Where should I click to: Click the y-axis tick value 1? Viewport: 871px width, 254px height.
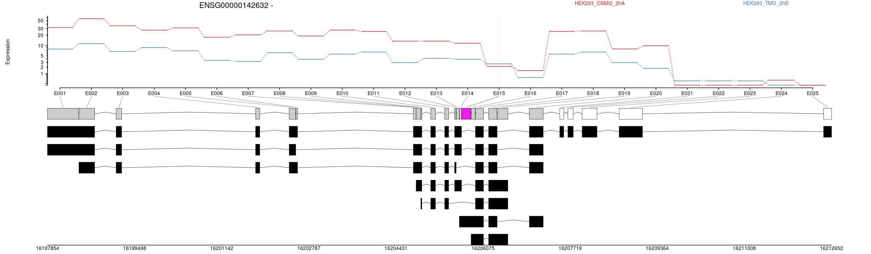pos(42,74)
